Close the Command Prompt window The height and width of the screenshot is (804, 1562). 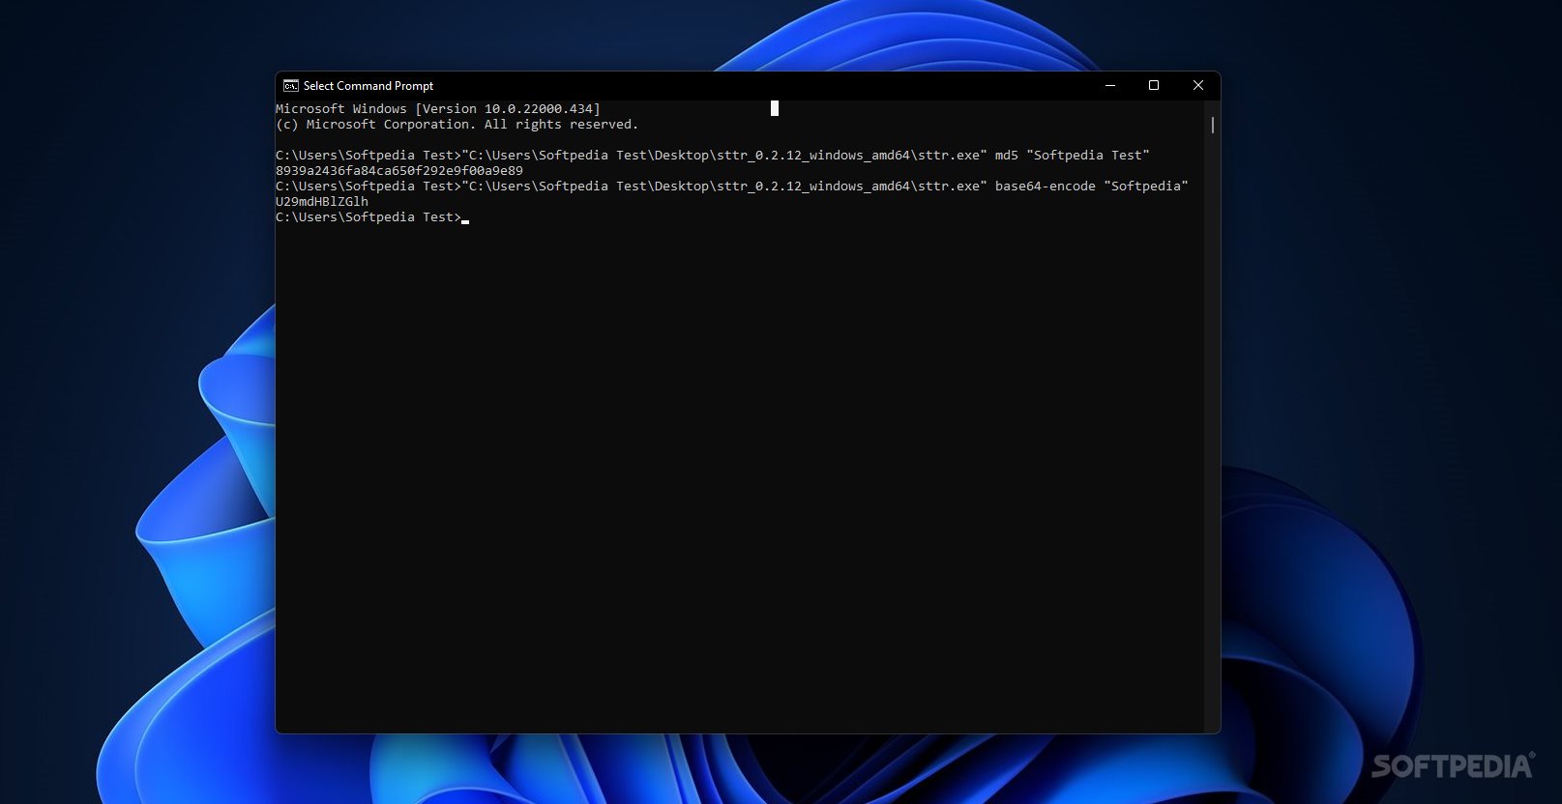point(1198,86)
